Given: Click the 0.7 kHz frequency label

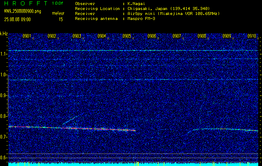Looking at the screenshot, I should click(3, 137).
